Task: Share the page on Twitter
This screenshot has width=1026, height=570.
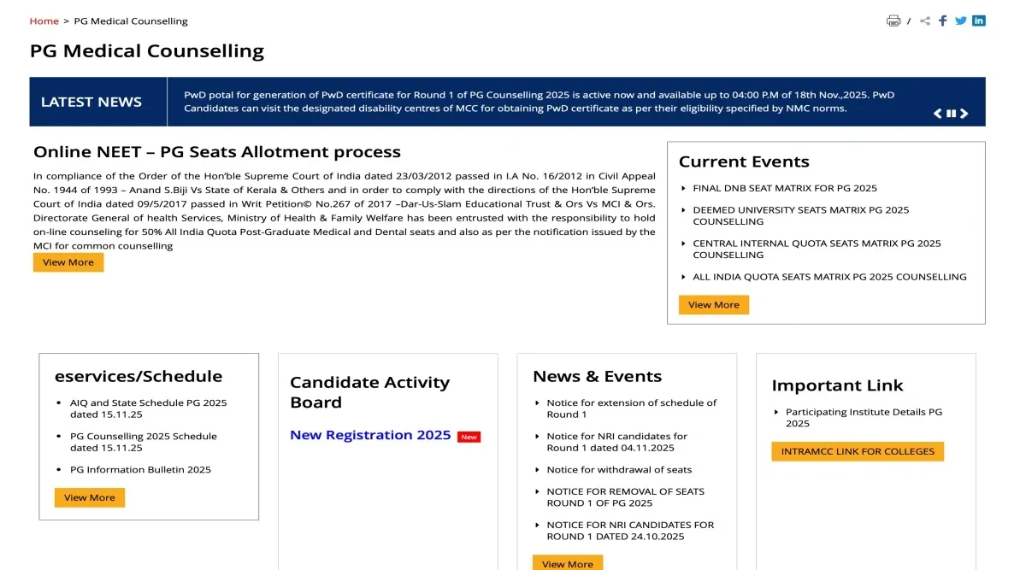Action: (x=961, y=21)
